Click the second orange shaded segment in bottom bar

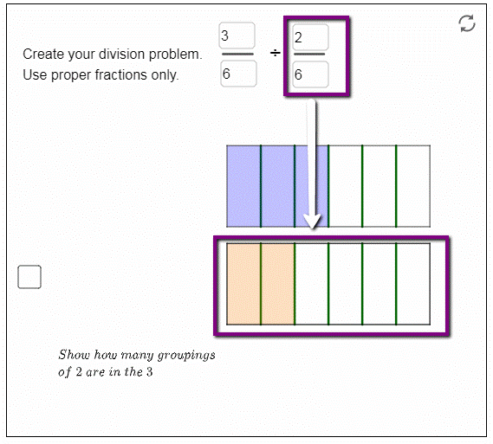pos(277,284)
